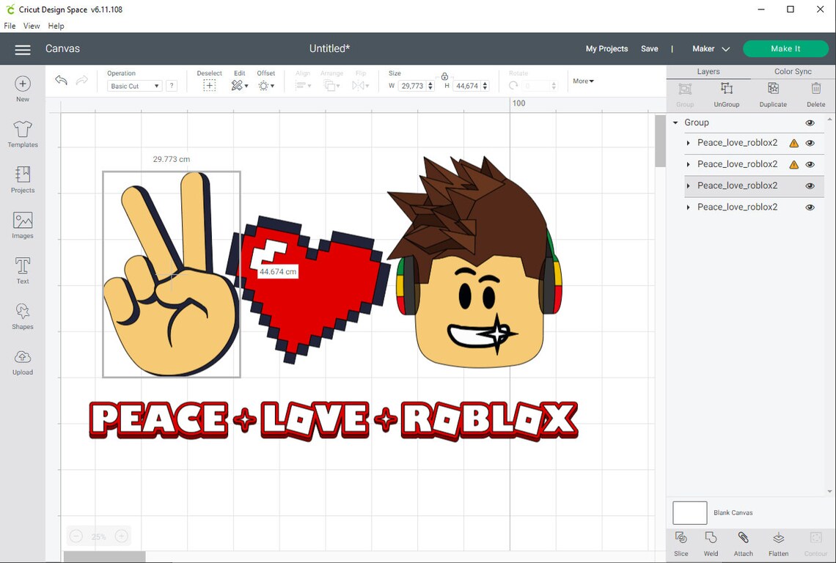836x563 pixels.
Task: Open the More dropdown in the toolbar
Action: click(x=582, y=81)
